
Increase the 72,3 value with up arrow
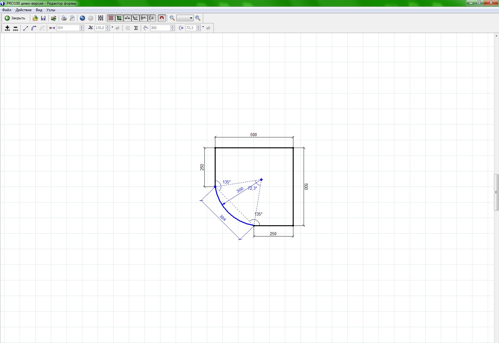point(198,26)
